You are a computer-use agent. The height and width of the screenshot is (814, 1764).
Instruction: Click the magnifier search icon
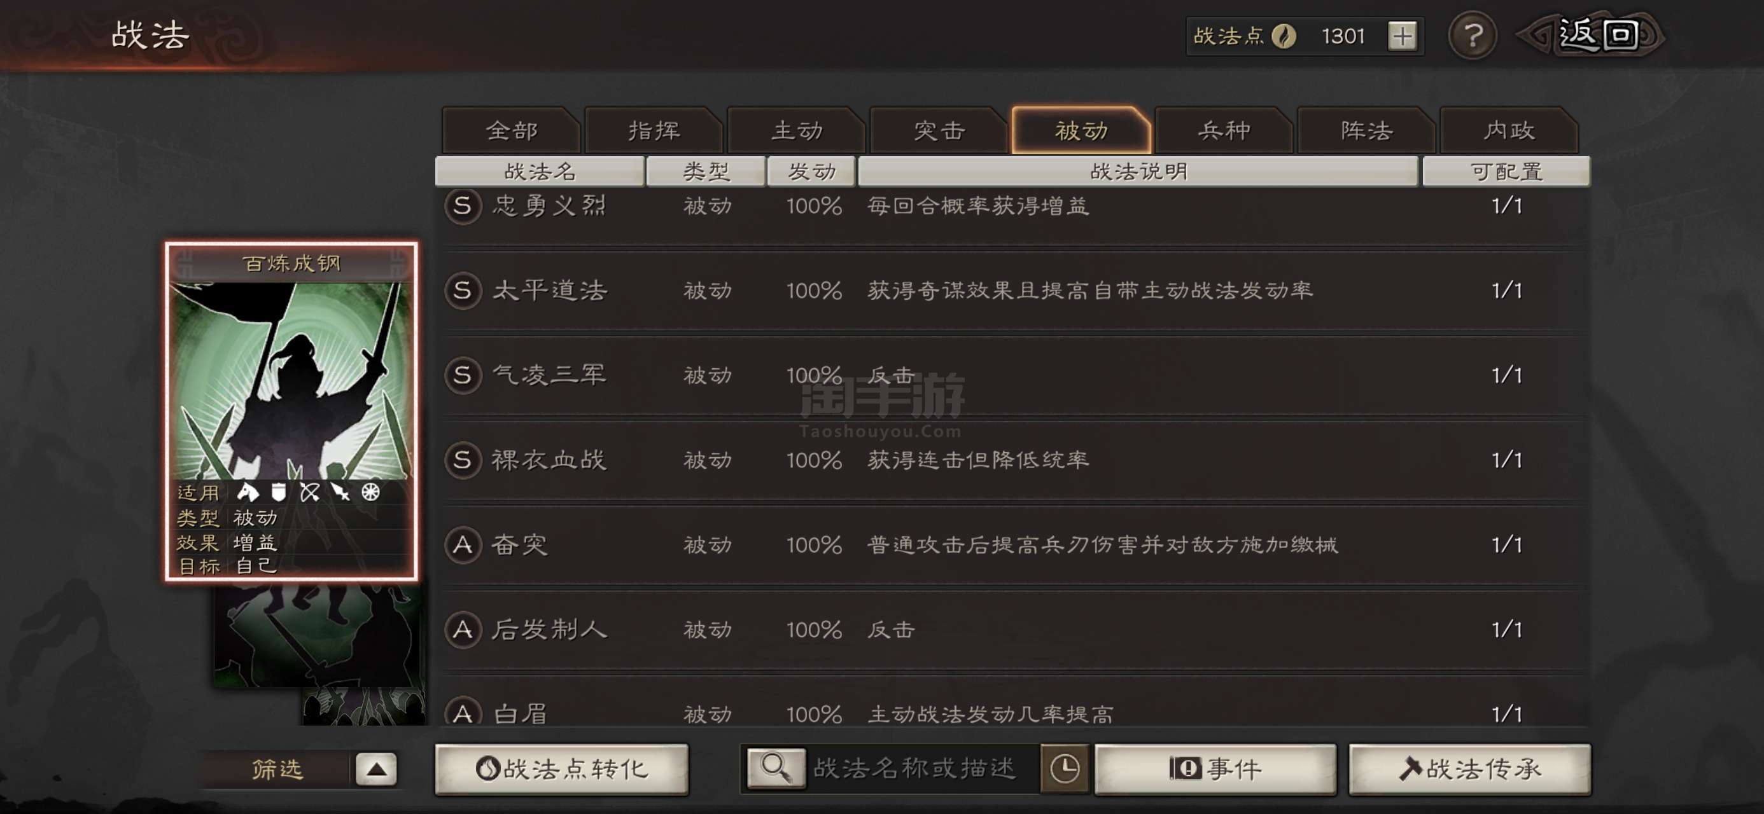(776, 768)
